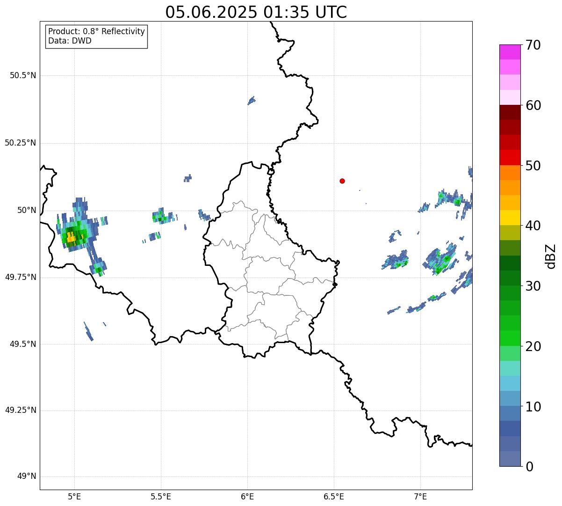Select the "Data: DWD" line in legend box

click(x=70, y=41)
